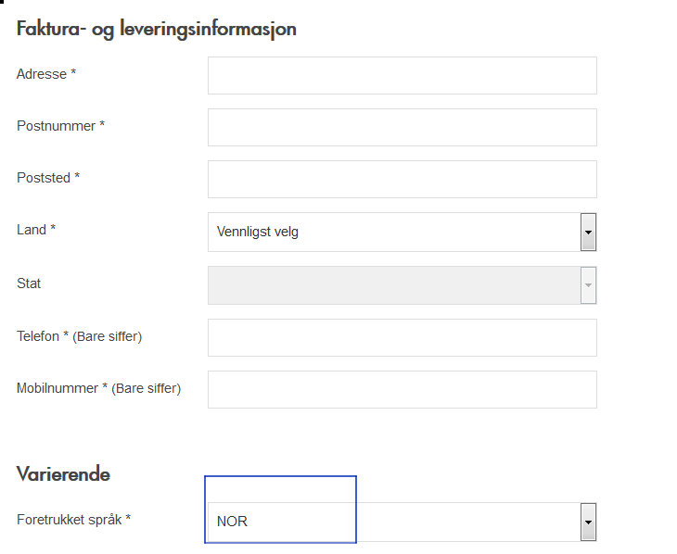Click the 'Mobilnummer * (Bare siffer)' label
This screenshot has height=554, width=677.
coord(98,388)
